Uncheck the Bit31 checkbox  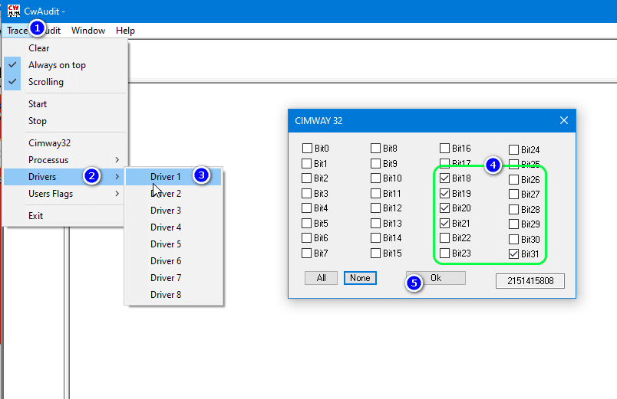513,253
